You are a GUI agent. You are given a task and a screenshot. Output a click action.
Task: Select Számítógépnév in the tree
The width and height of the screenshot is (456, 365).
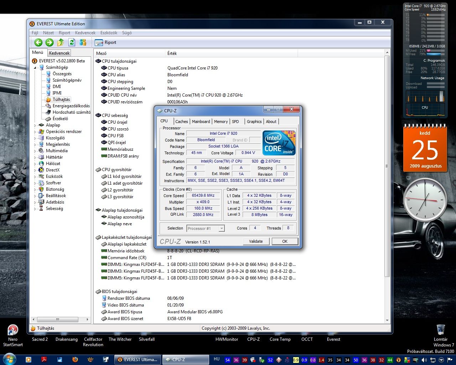point(67,80)
